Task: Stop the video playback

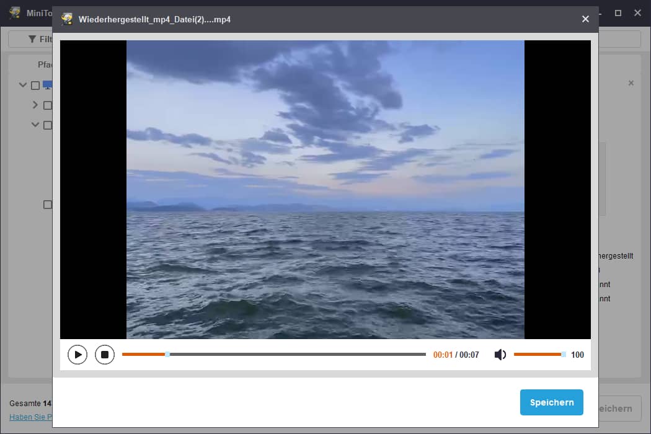Action: point(105,355)
